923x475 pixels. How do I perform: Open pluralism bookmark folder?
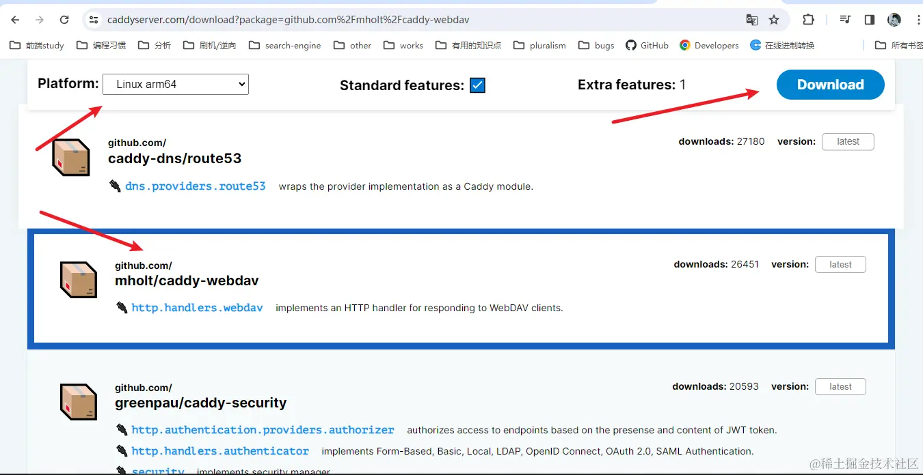point(539,45)
